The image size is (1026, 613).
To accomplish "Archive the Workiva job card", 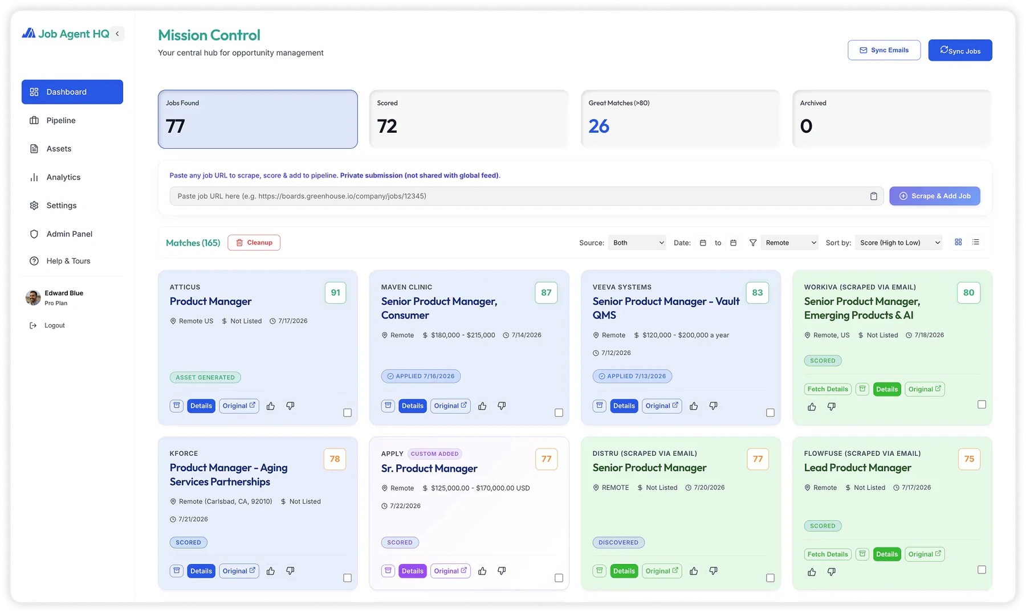I will point(862,389).
